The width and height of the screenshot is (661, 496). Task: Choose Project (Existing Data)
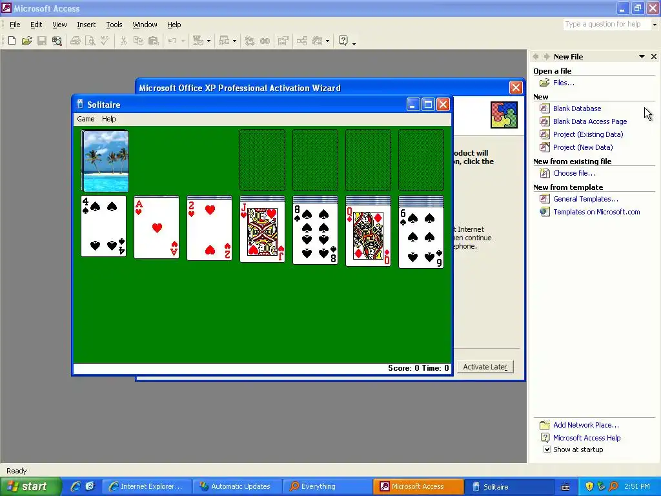tap(588, 134)
